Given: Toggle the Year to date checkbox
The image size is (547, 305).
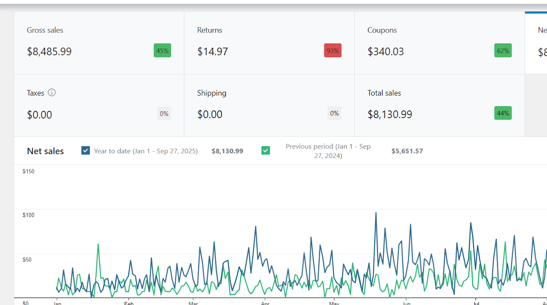Looking at the screenshot, I should point(85,151).
